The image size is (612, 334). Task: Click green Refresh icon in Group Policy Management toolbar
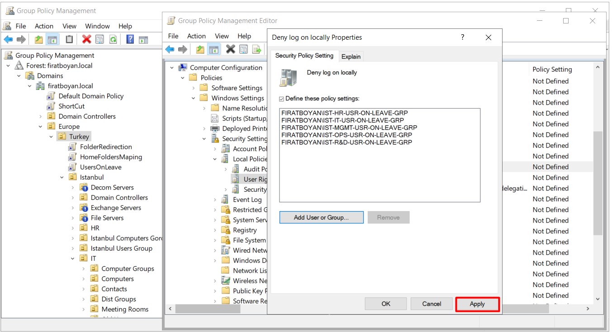click(x=113, y=40)
